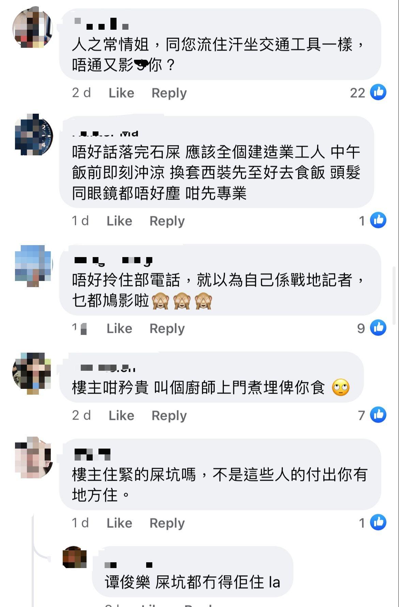
Task: Click the scrollbar thumb on the right edge
Action: pos(394,295)
